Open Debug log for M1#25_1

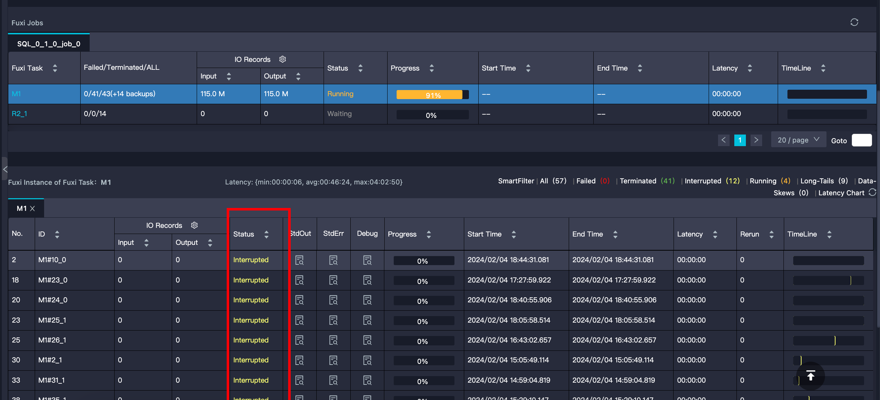(x=367, y=320)
